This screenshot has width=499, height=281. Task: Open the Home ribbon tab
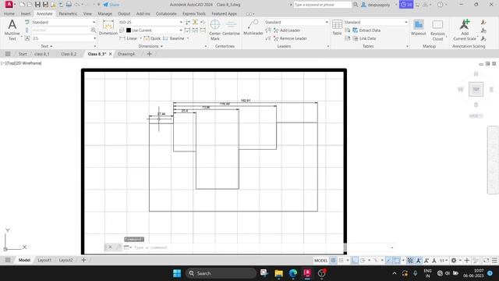(9, 14)
